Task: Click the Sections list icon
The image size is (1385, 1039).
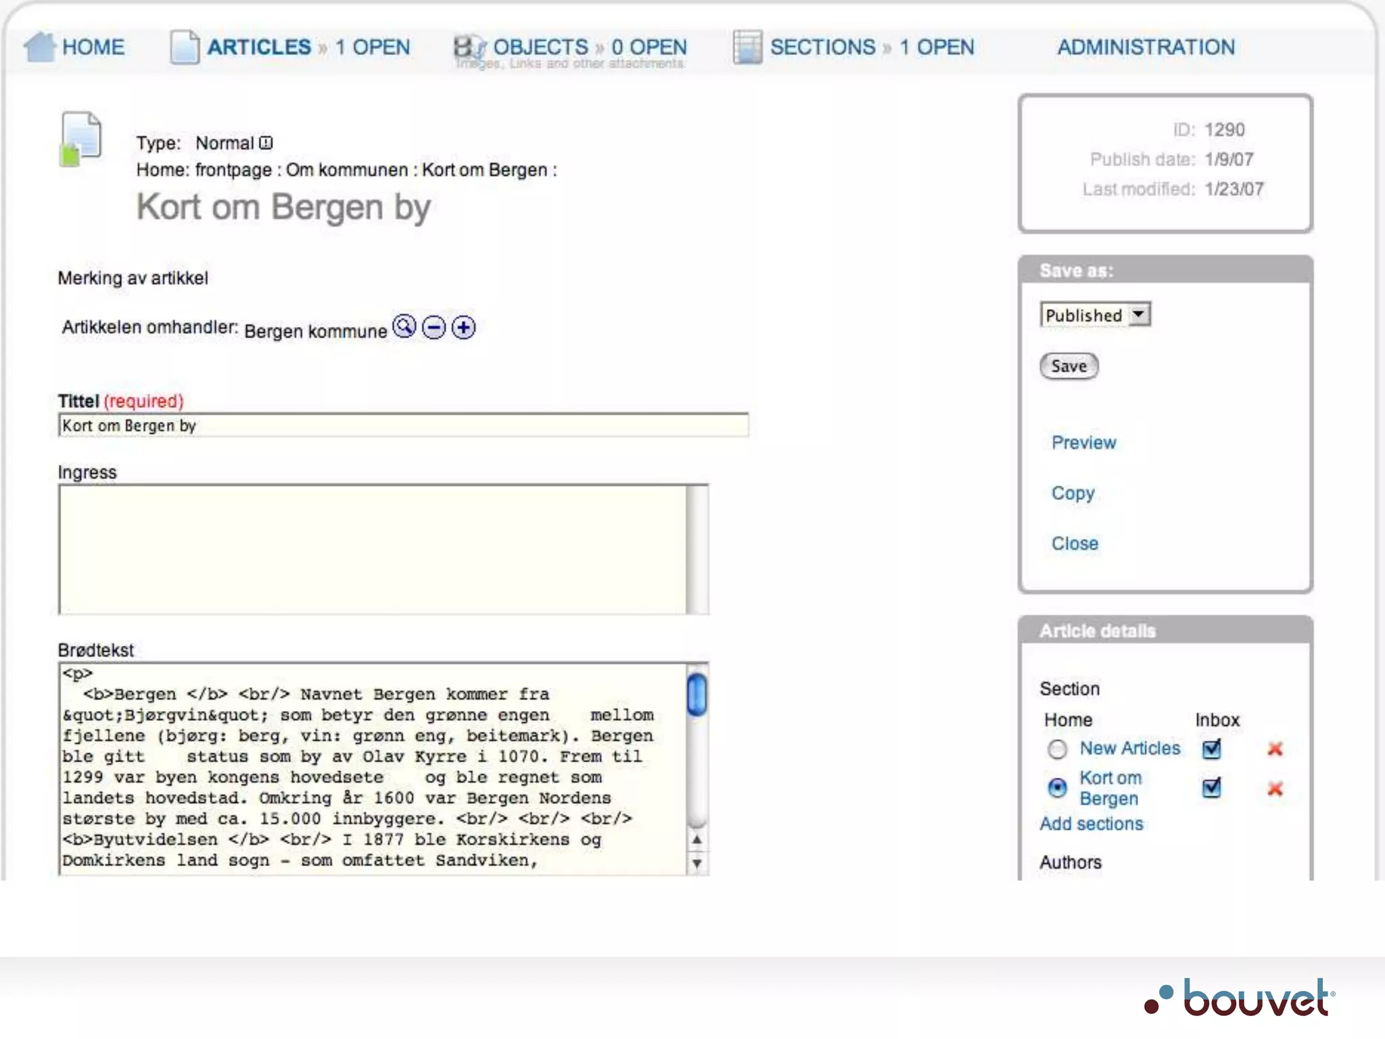Action: 747,47
